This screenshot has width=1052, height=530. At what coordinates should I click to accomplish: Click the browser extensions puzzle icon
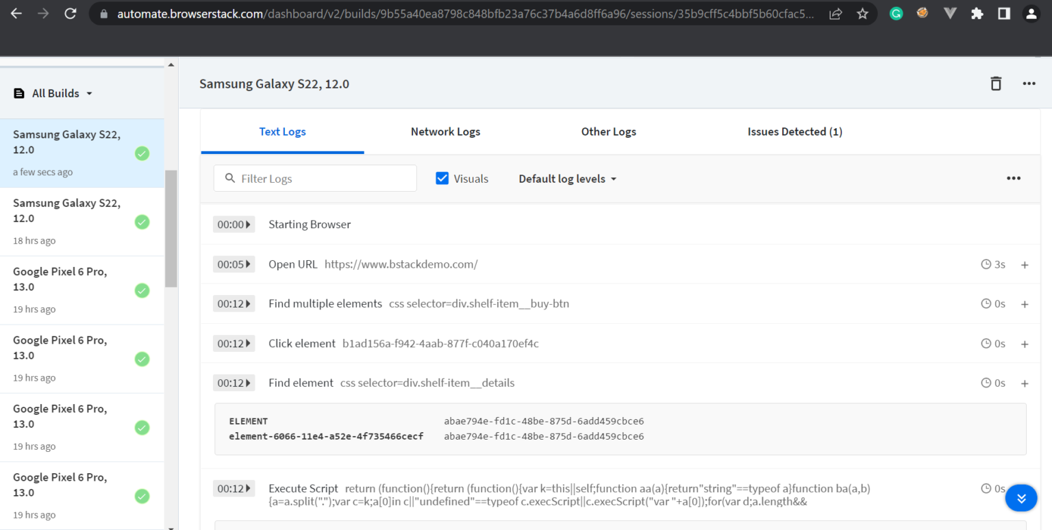click(977, 13)
